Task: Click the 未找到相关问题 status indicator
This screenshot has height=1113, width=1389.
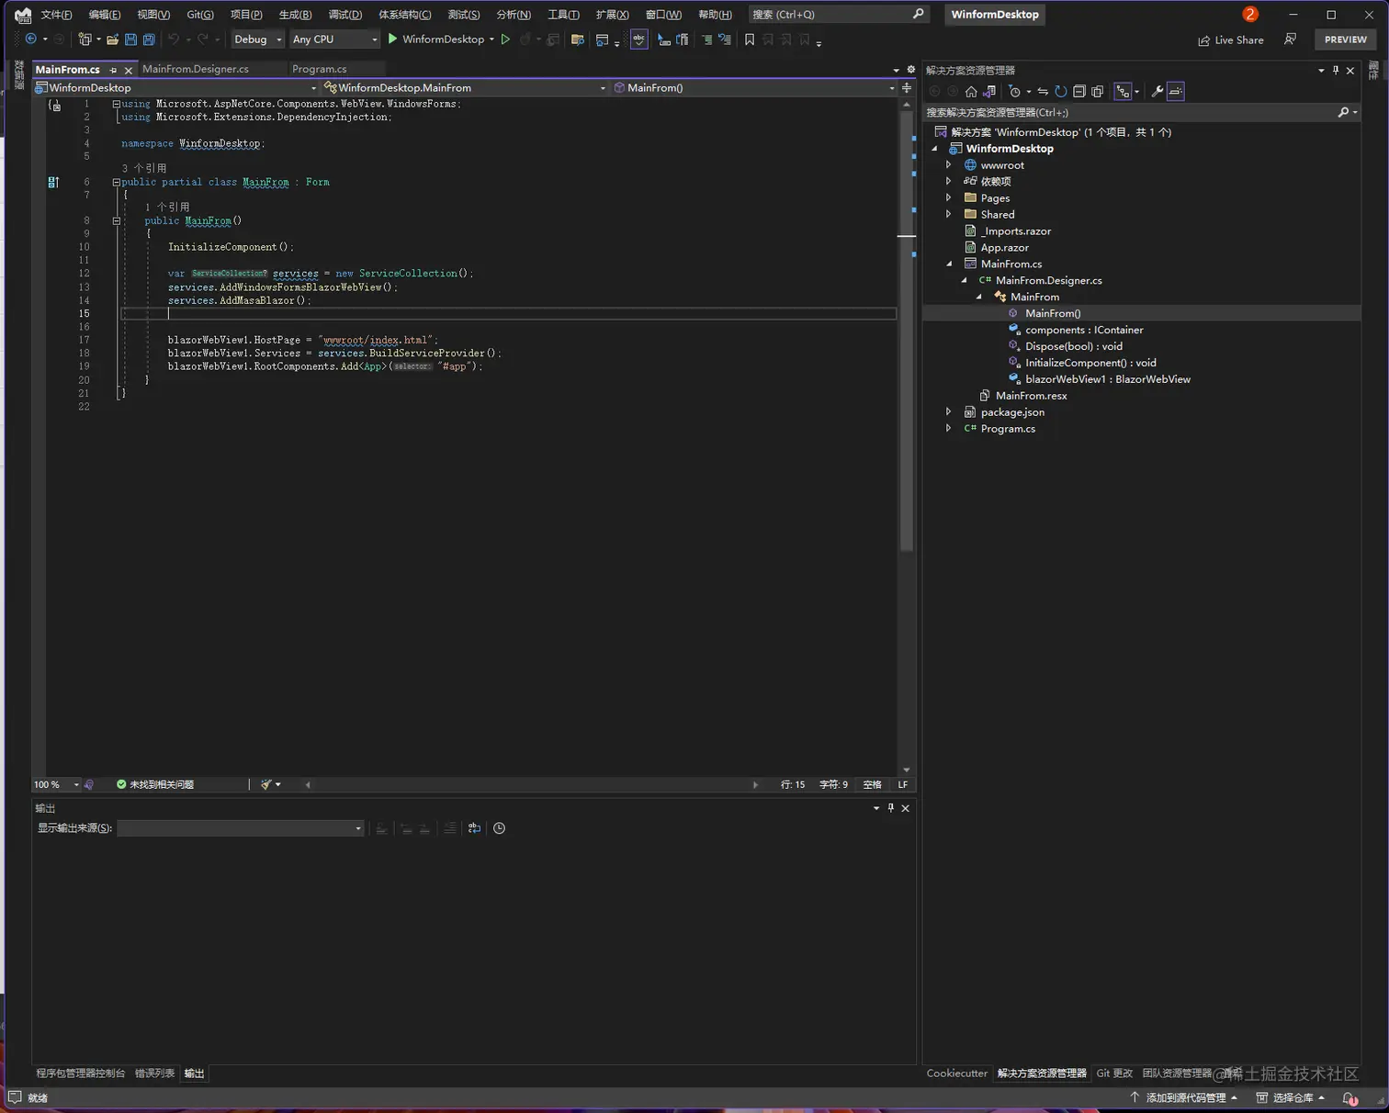Action: 155,784
